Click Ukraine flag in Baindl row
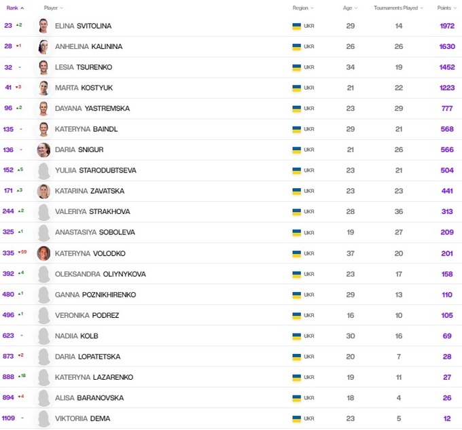Image resolution: width=462 pixels, height=430 pixels. [x=297, y=129]
